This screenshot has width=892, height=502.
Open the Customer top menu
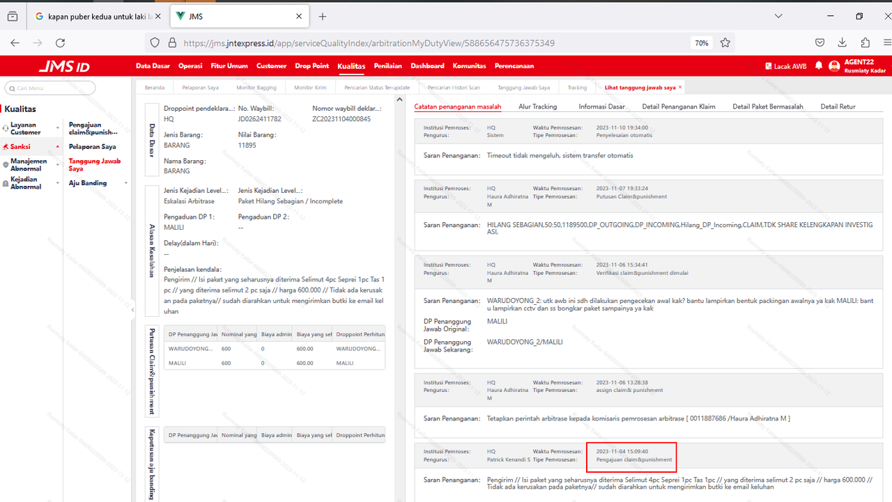tap(271, 66)
